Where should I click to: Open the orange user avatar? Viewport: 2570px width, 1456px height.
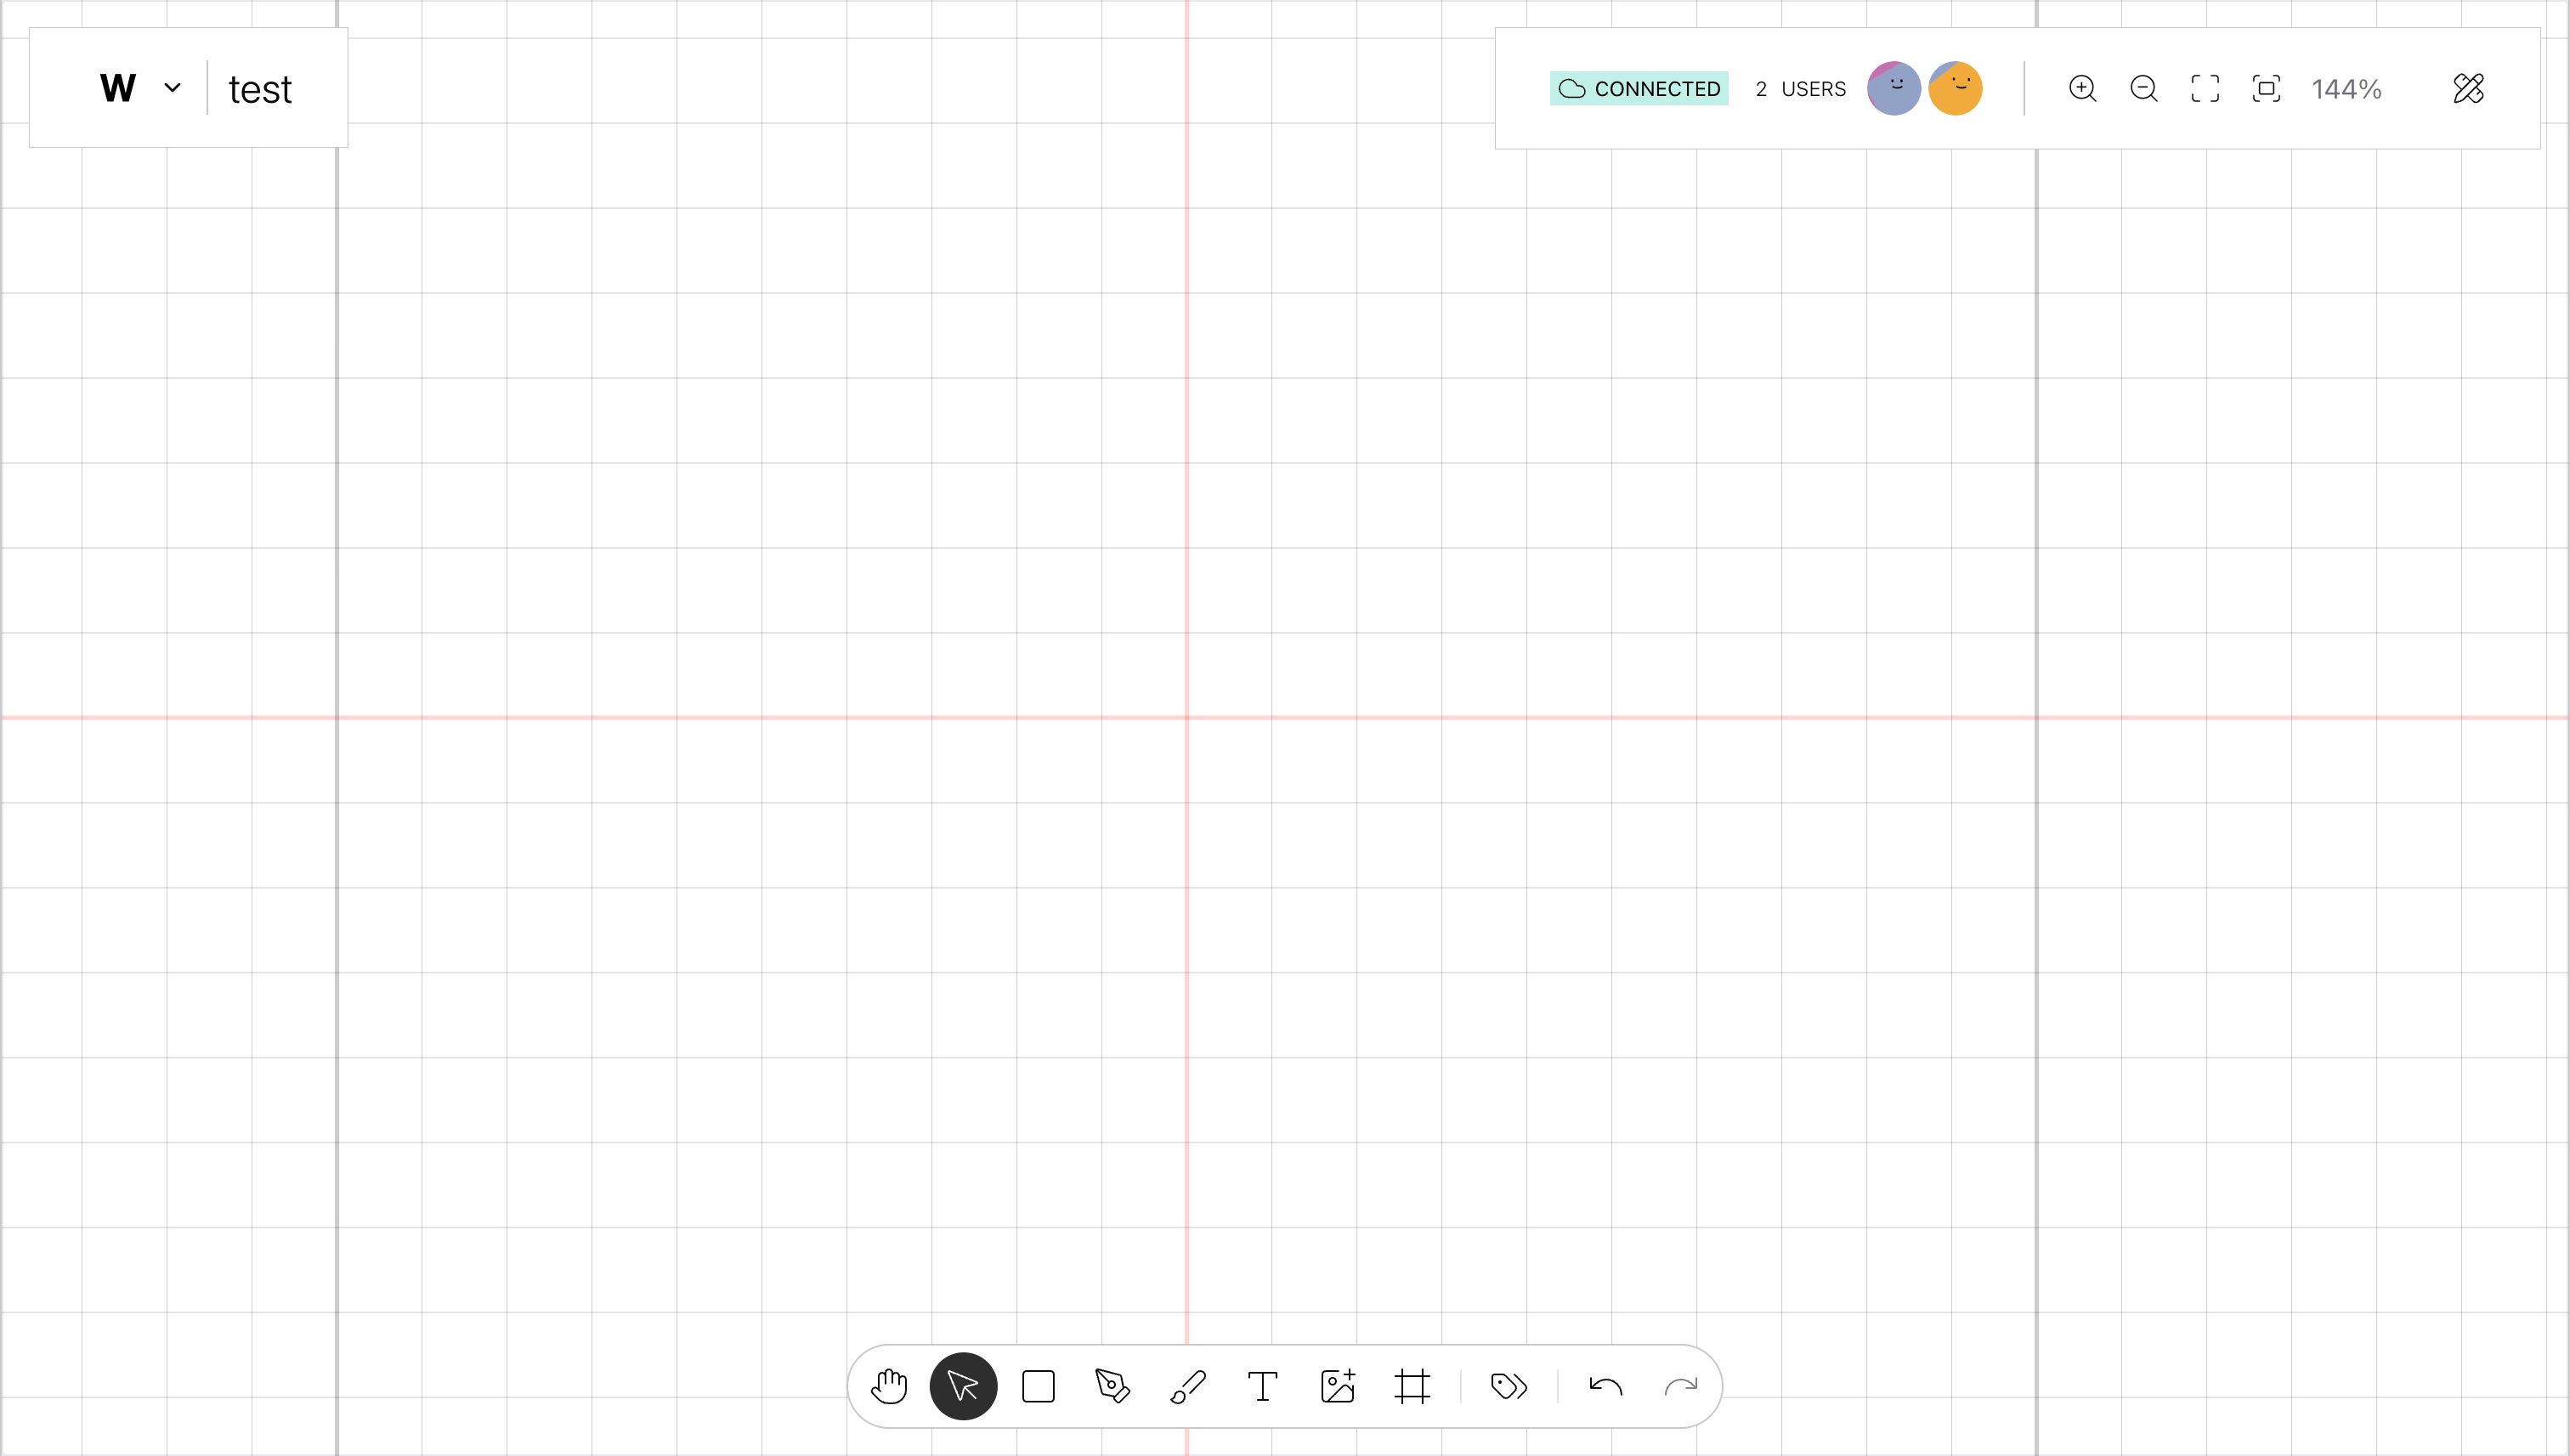click(1955, 89)
